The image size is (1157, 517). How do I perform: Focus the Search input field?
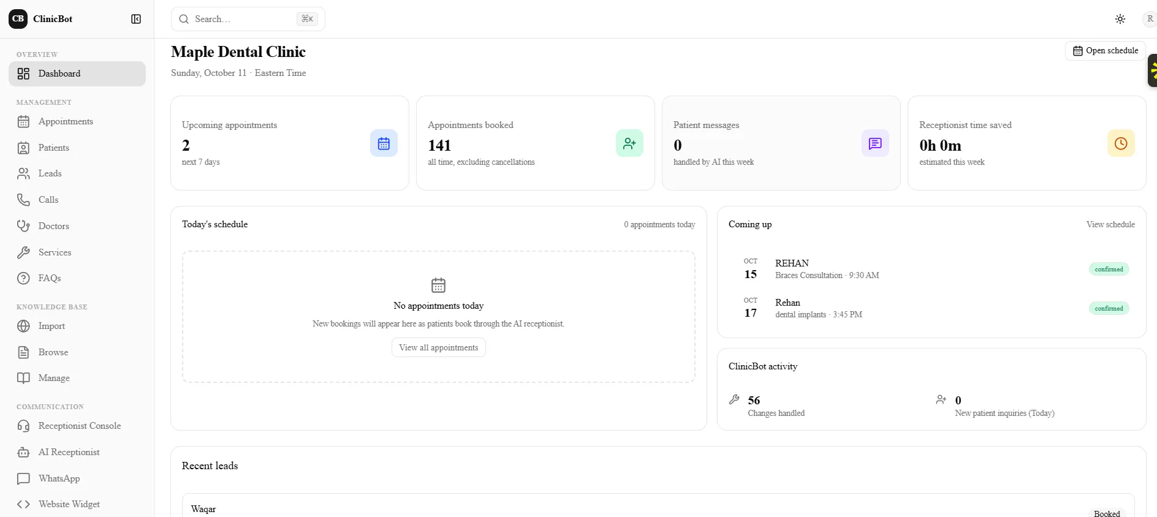pos(248,19)
